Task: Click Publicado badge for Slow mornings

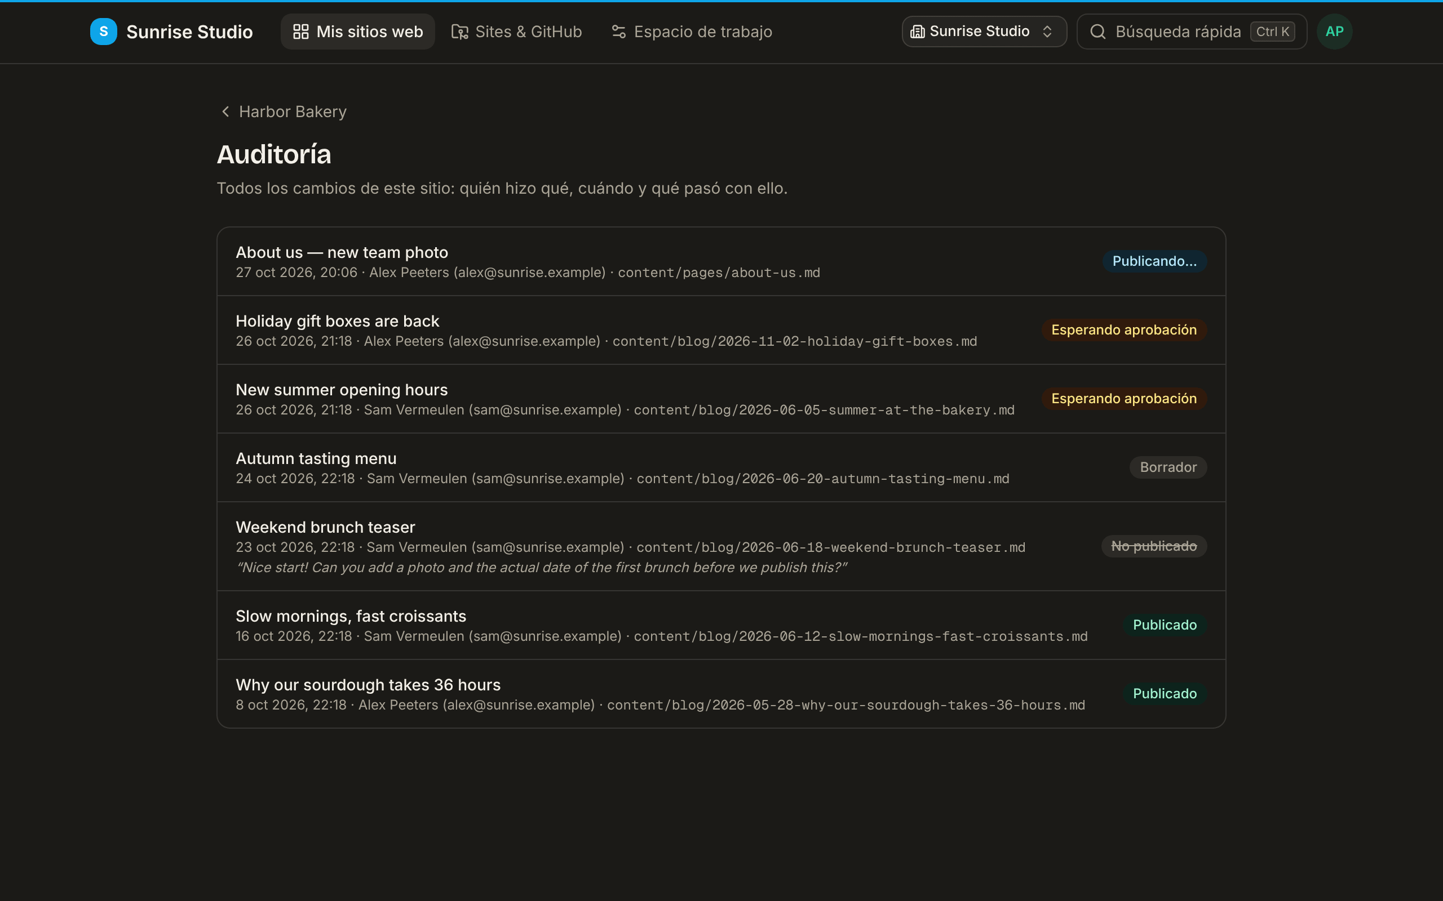Action: tap(1165, 625)
